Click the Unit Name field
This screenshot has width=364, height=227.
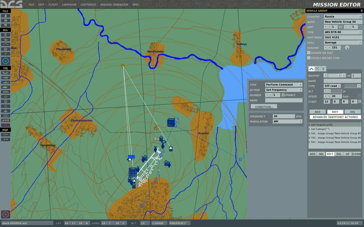point(343,37)
